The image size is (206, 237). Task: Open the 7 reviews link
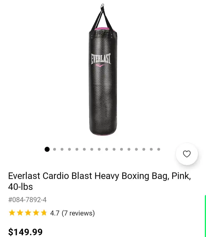(78, 213)
